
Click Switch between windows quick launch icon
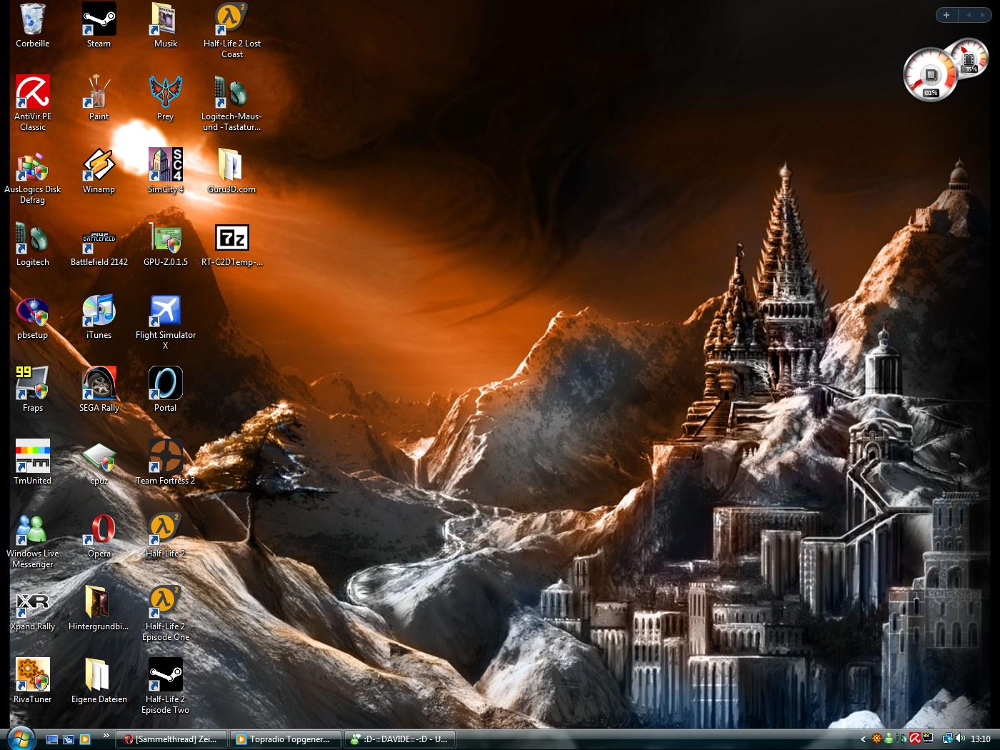69,739
